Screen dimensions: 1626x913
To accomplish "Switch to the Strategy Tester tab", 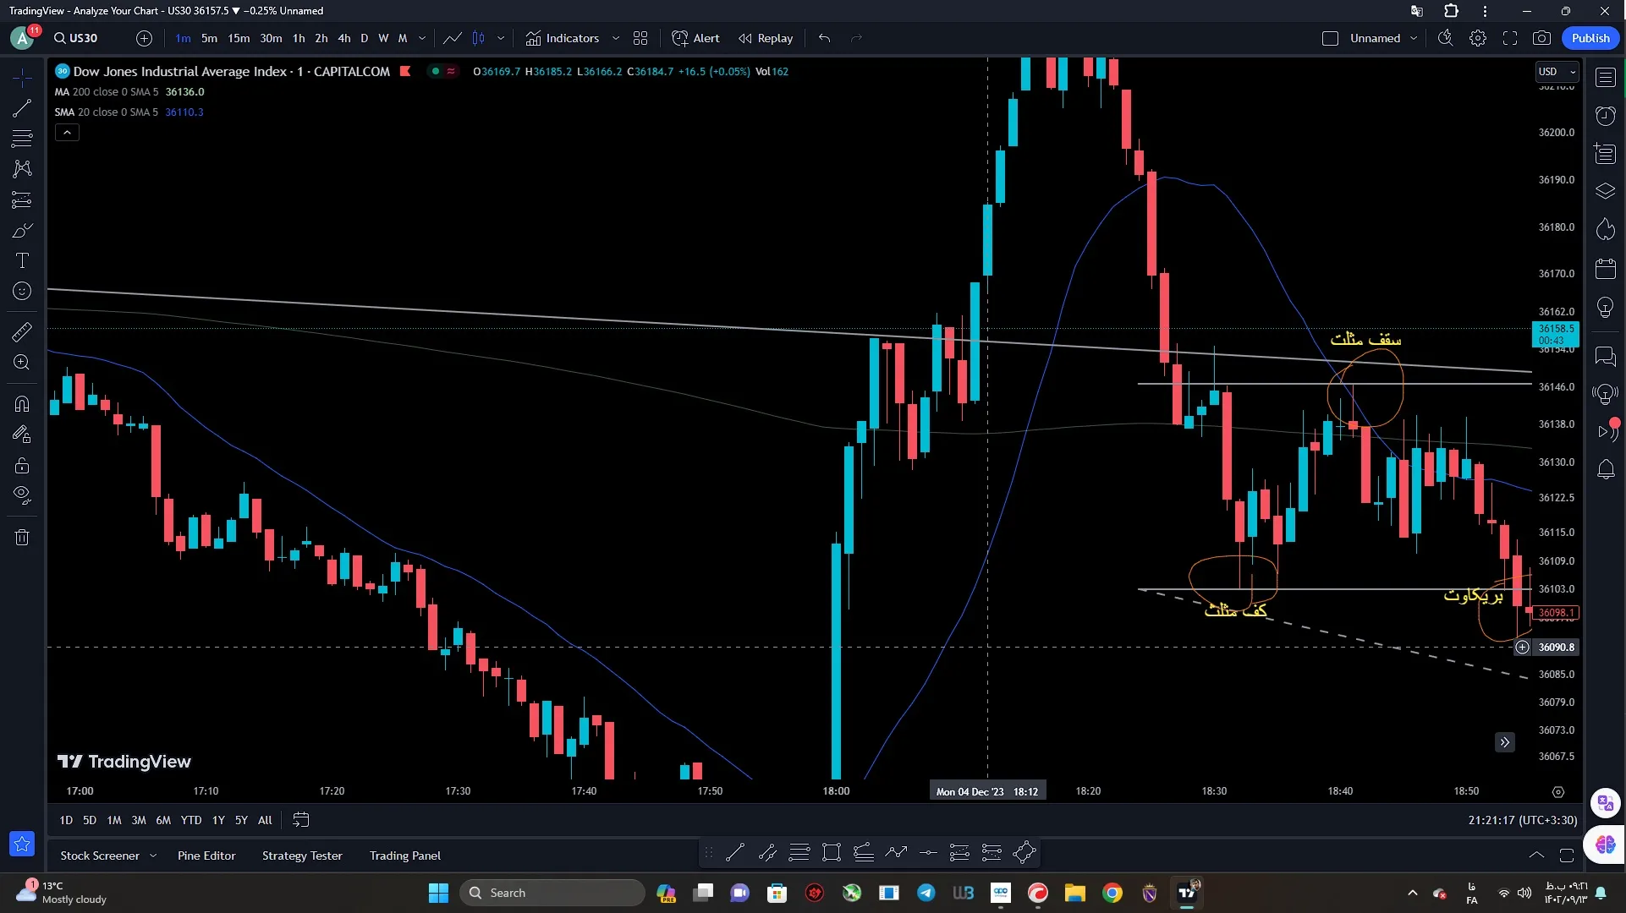I will point(302,856).
